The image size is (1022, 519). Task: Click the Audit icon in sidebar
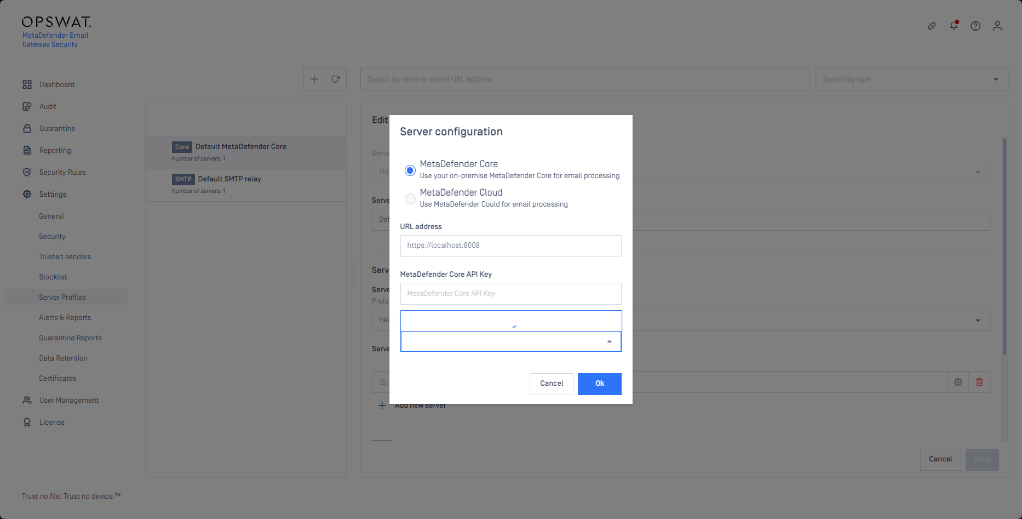[27, 106]
